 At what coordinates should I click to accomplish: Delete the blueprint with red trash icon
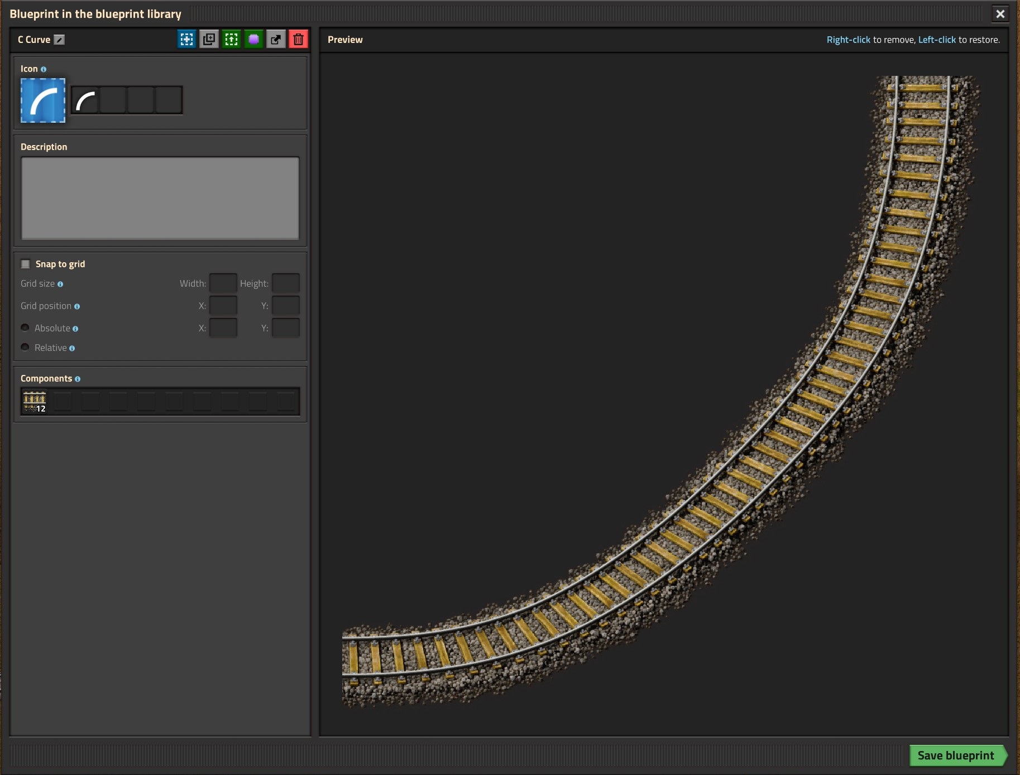click(x=298, y=39)
